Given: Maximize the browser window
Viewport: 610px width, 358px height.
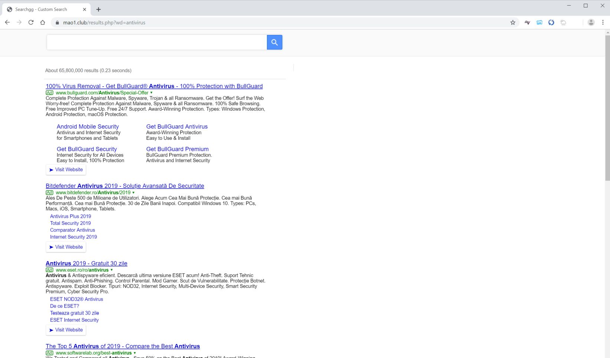Looking at the screenshot, I should (585, 6).
